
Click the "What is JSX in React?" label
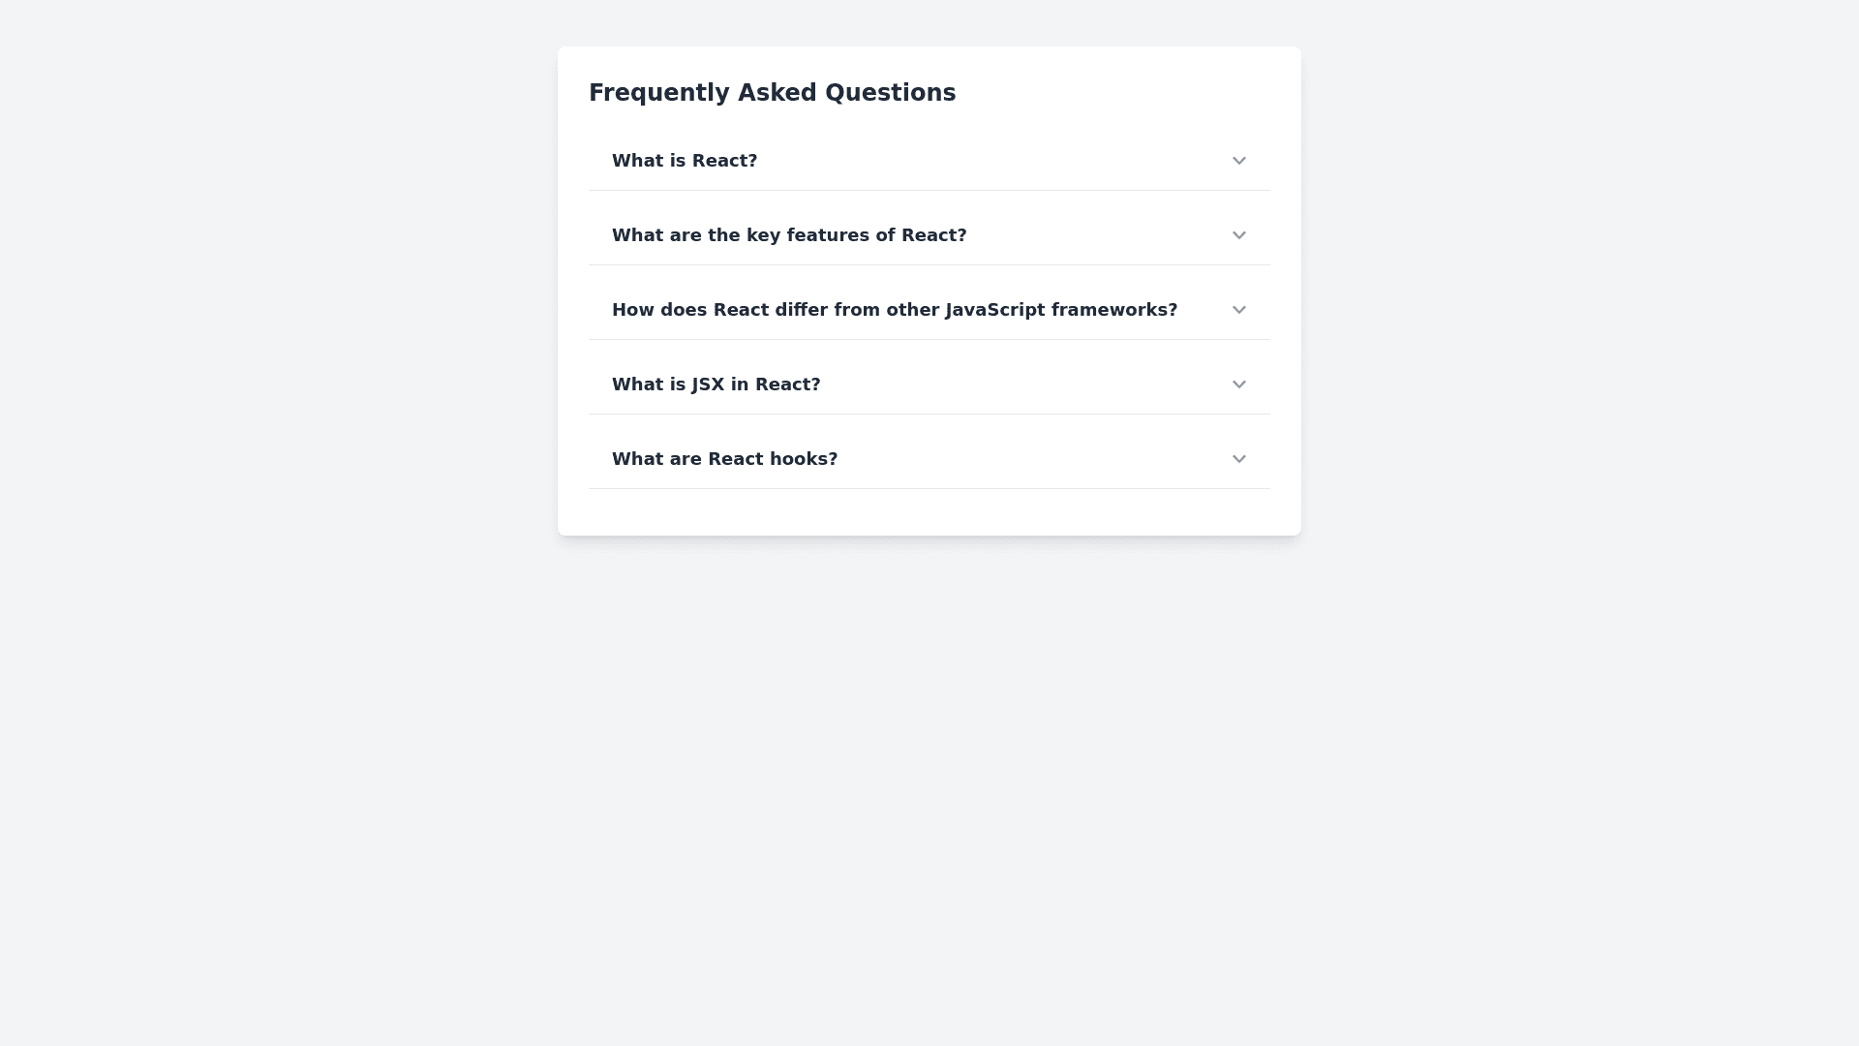tap(716, 385)
